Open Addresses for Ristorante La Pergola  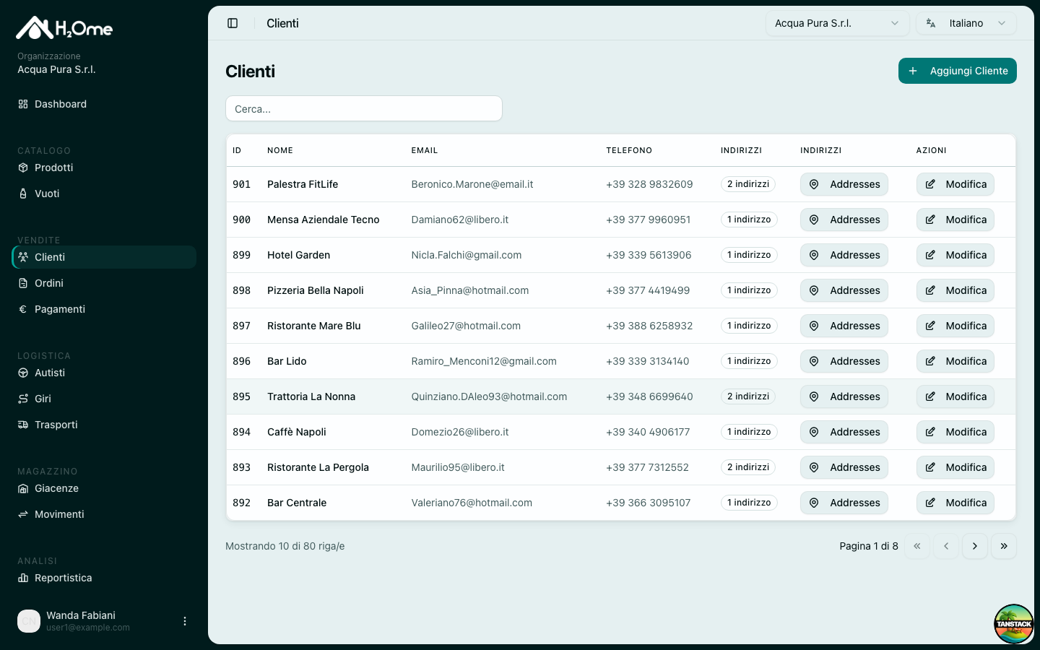(x=844, y=467)
